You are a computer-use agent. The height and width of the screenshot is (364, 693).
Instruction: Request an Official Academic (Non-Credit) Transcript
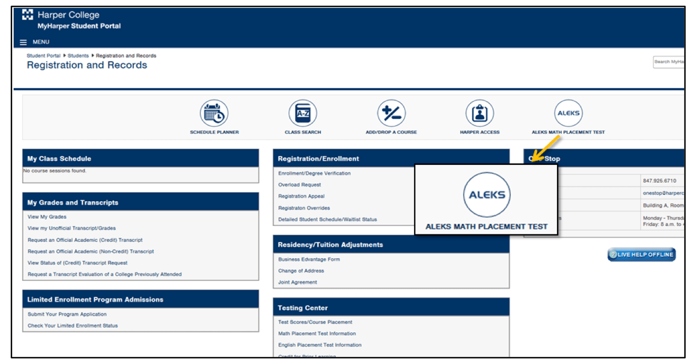[x=91, y=252]
